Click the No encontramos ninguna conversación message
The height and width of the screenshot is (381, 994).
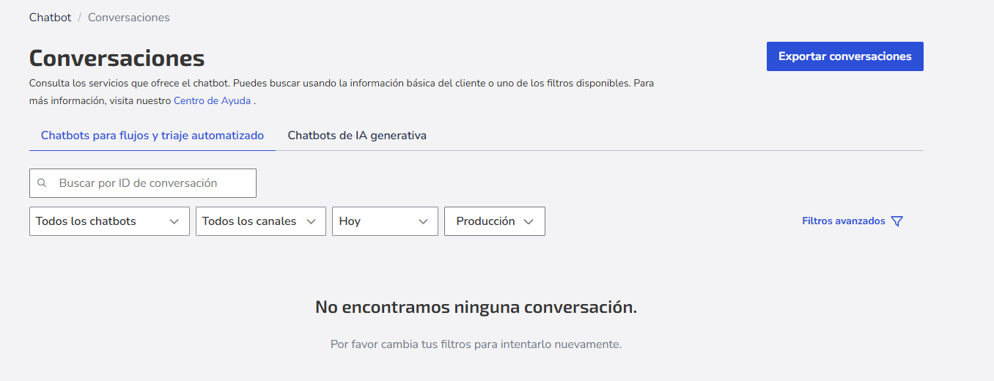[x=476, y=307]
